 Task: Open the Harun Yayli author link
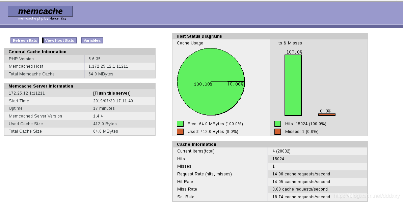tap(59, 19)
